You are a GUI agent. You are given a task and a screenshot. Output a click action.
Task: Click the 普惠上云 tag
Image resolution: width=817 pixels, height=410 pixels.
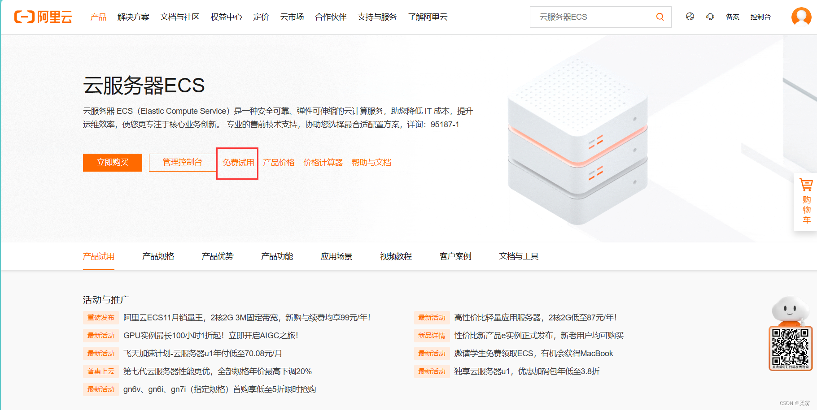(x=101, y=371)
